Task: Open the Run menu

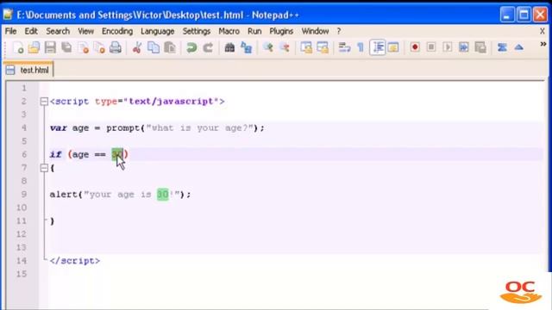Action: pyautogui.click(x=254, y=31)
